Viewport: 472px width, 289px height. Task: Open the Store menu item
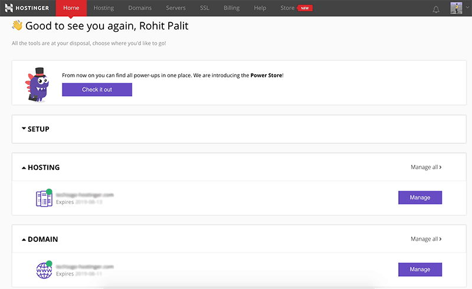pos(287,8)
